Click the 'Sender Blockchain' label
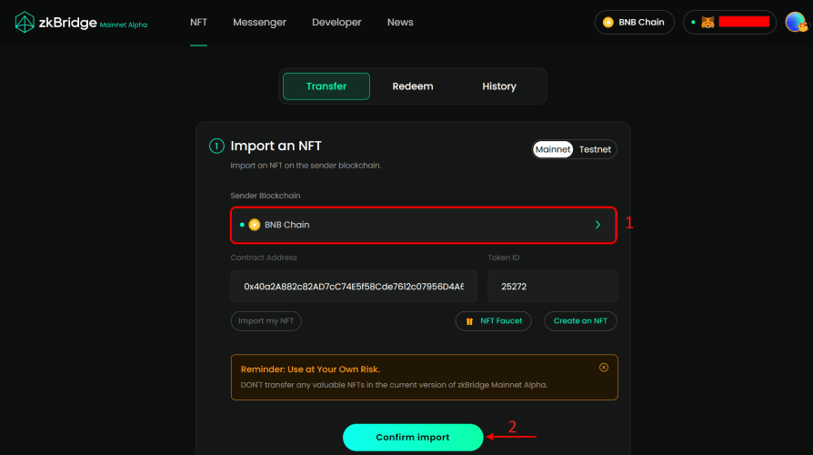This screenshot has height=455, width=813. tap(266, 196)
